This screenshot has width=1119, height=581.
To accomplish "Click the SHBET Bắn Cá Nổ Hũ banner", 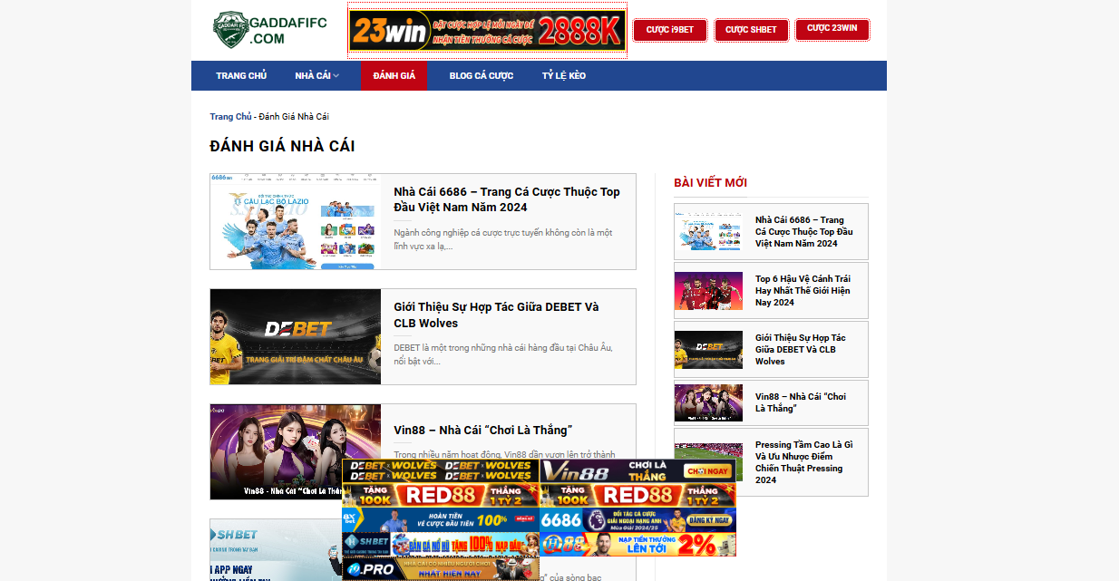I will 441,544.
